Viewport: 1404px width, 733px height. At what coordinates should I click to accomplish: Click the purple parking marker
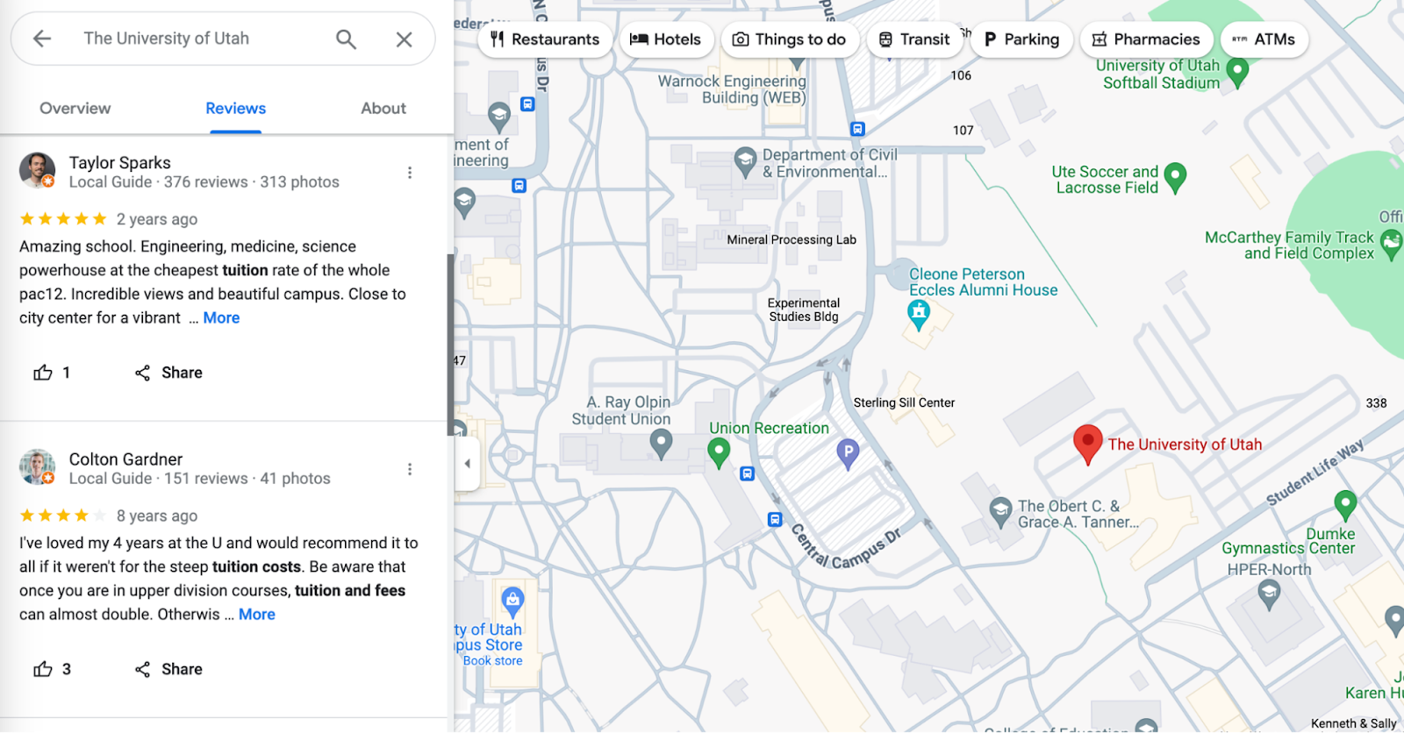coord(847,453)
